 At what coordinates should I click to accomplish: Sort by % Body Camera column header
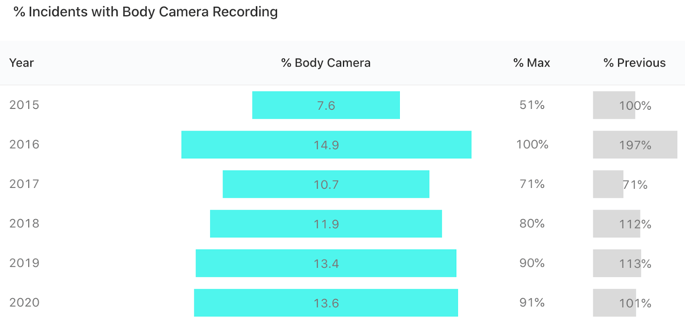coord(325,63)
